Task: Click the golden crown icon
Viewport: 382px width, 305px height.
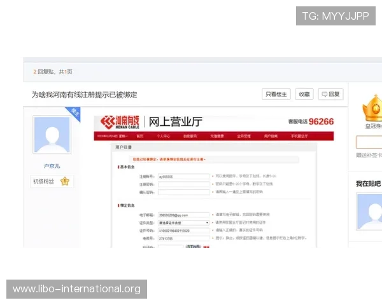Action: click(x=372, y=109)
